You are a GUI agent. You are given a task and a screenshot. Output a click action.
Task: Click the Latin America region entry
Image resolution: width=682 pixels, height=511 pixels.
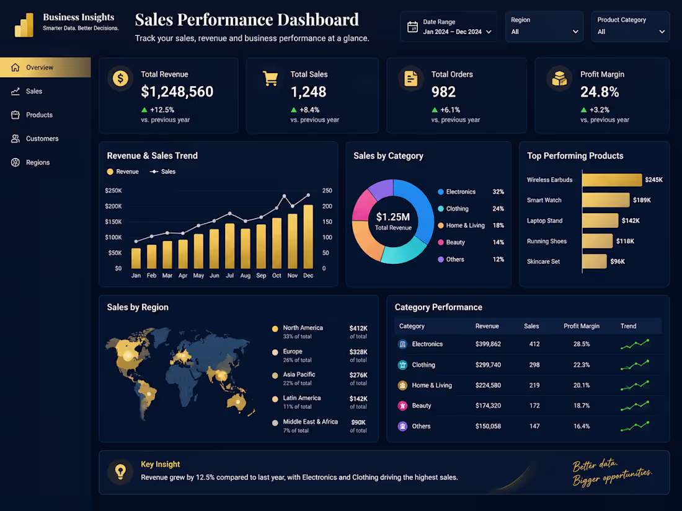[320, 402]
